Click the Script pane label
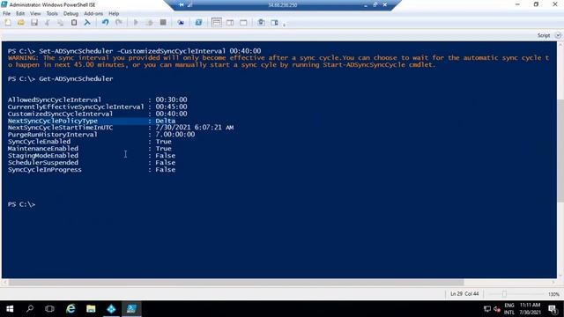This screenshot has width=564, height=317. coord(544,35)
